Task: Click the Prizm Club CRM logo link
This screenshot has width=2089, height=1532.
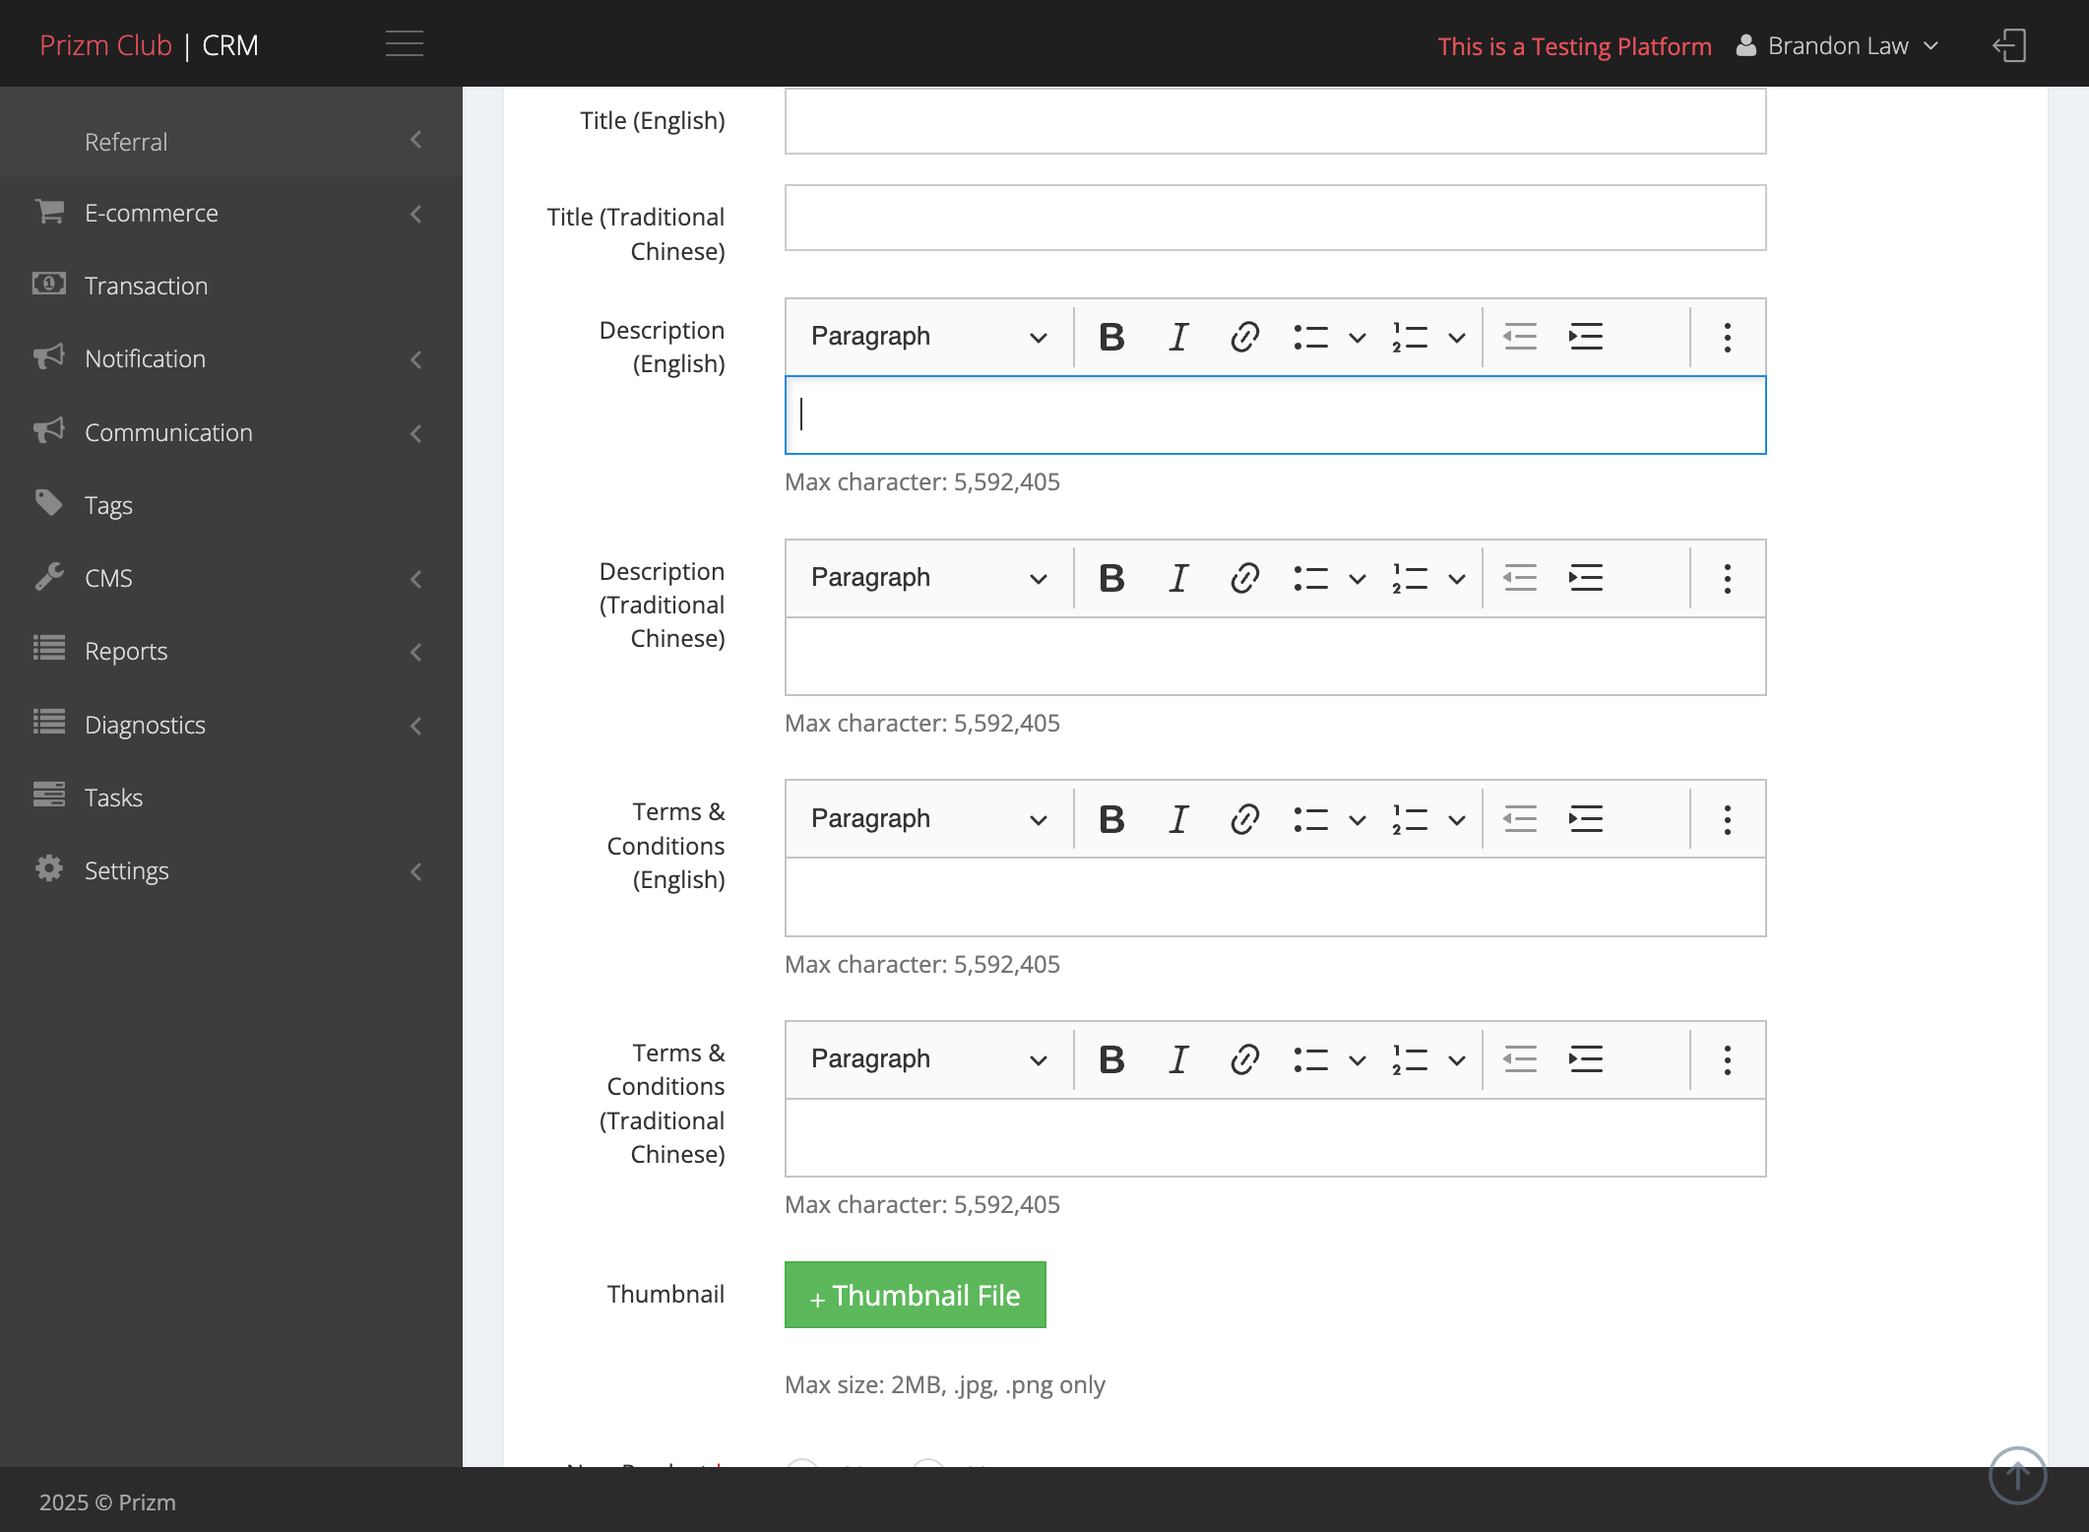Action: 149,45
